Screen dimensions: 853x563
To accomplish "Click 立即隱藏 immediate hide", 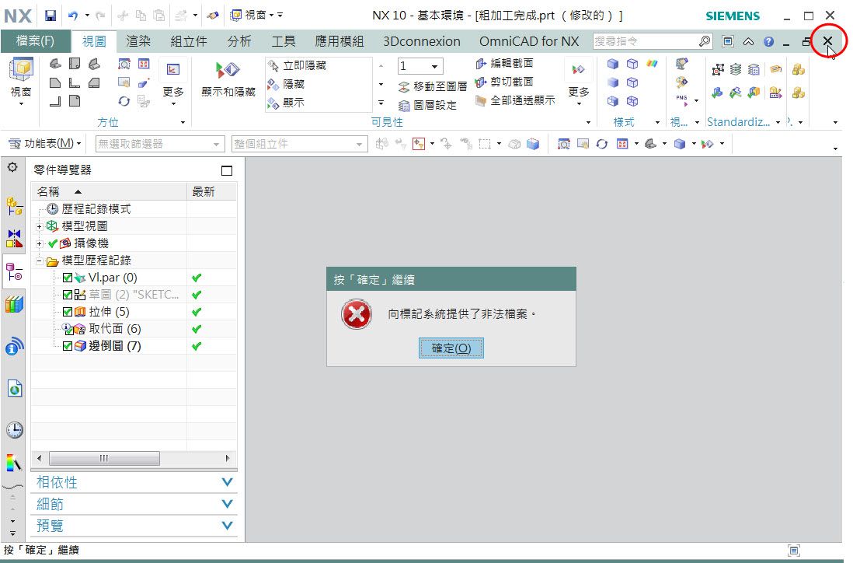I will tap(297, 65).
